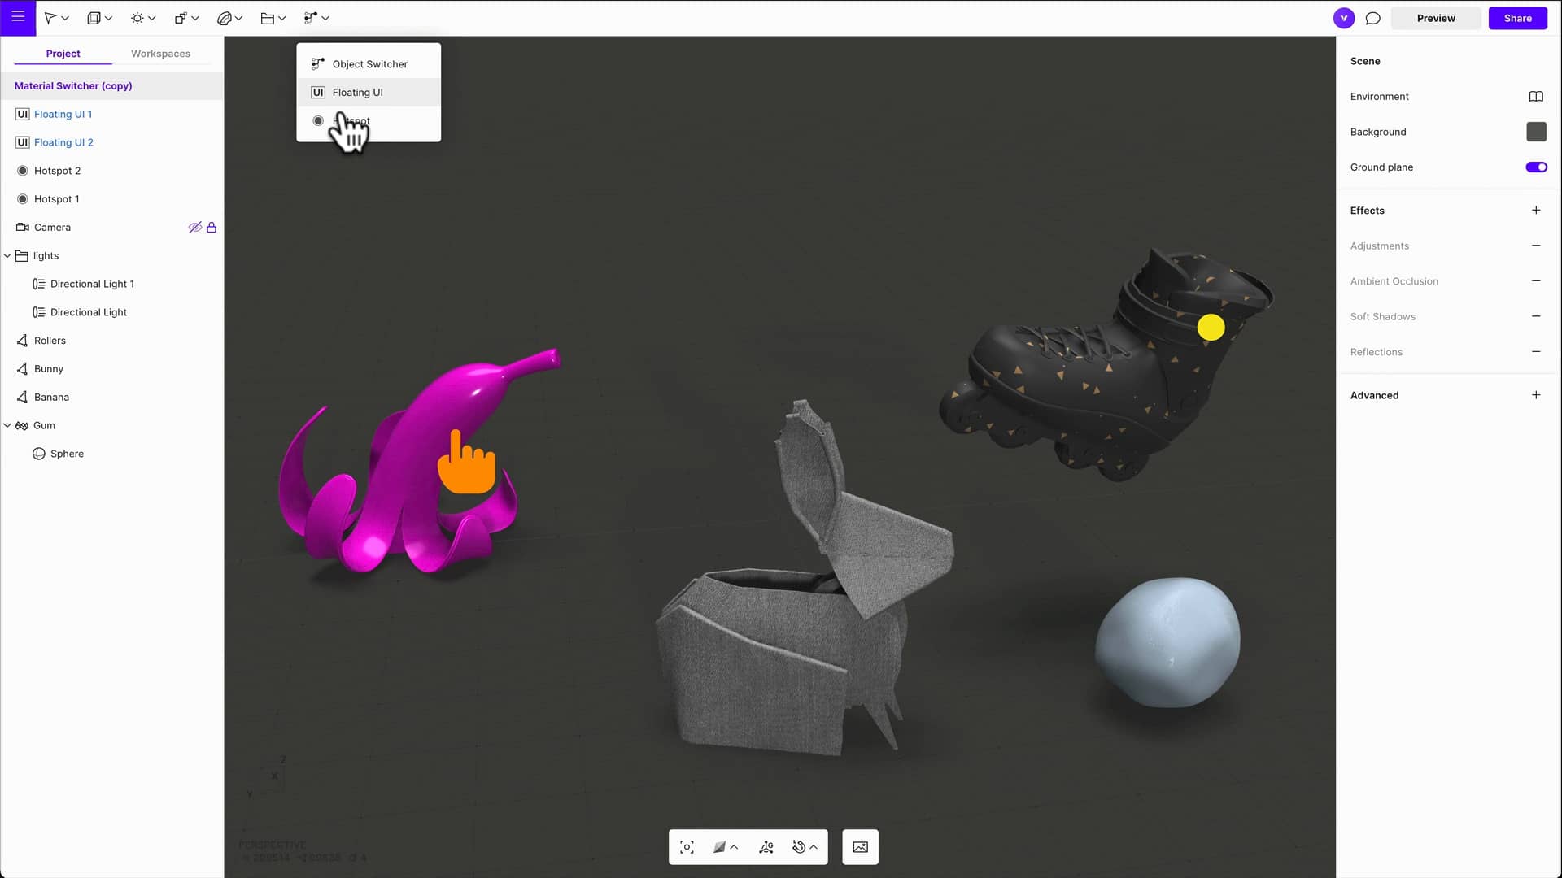This screenshot has width=1562, height=878.
Task: Click the frame scene icon at bottom toolbar
Action: (686, 846)
